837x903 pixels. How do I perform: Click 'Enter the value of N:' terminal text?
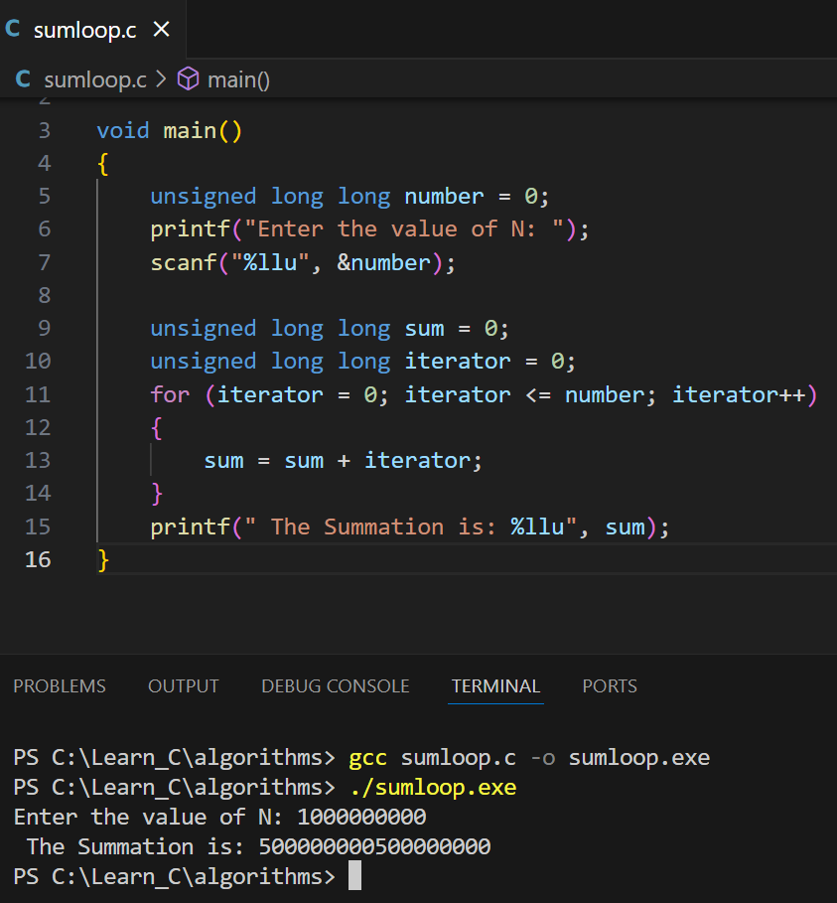pyautogui.click(x=149, y=817)
